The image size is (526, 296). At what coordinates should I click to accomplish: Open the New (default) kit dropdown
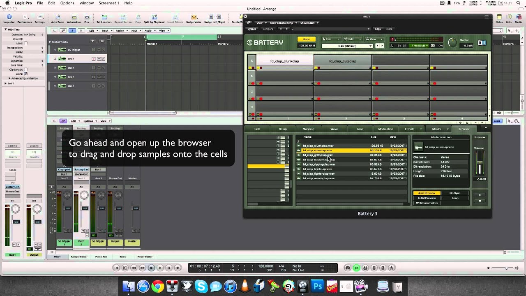pyautogui.click(x=347, y=46)
